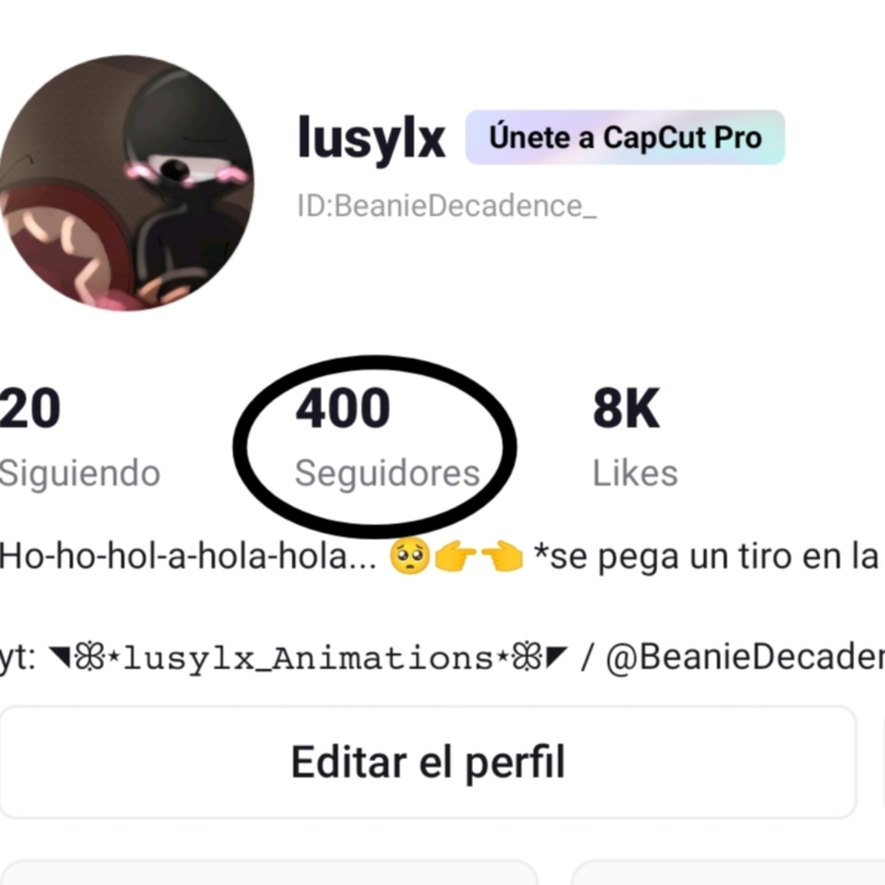Click the lusylx_Animations YouTube bio text

click(x=308, y=657)
